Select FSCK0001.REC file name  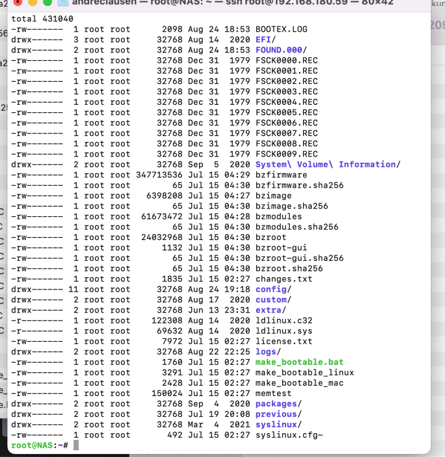(x=287, y=71)
